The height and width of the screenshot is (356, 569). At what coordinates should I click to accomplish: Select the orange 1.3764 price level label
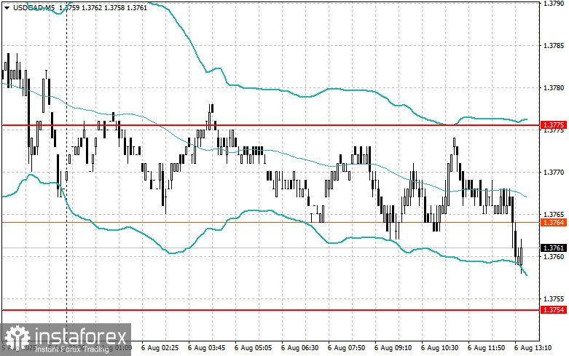tap(554, 222)
